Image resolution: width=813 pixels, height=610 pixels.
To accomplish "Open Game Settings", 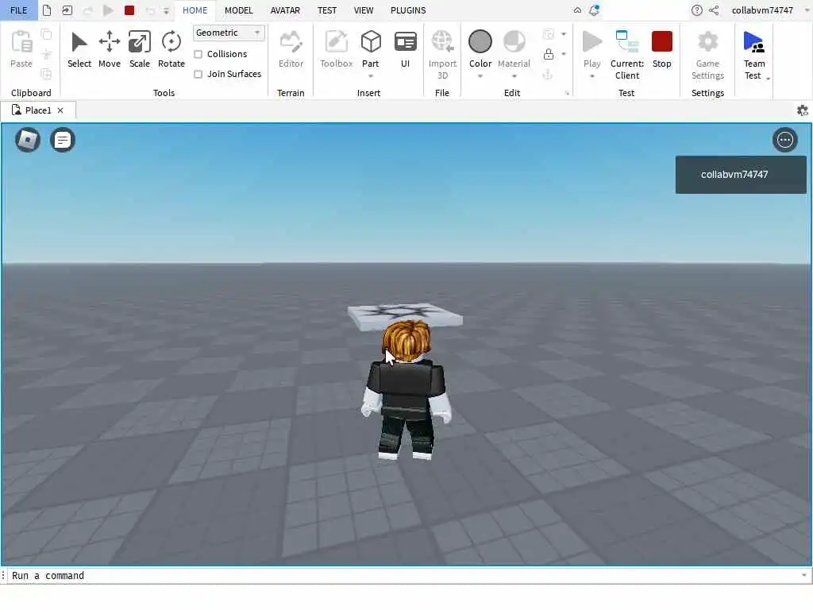I will [x=707, y=55].
